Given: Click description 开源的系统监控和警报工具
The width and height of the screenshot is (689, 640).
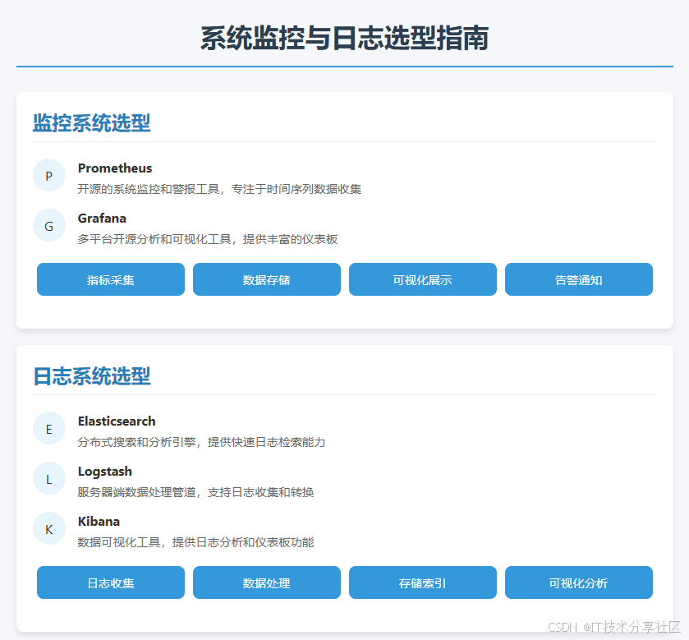Looking at the screenshot, I should (149, 189).
